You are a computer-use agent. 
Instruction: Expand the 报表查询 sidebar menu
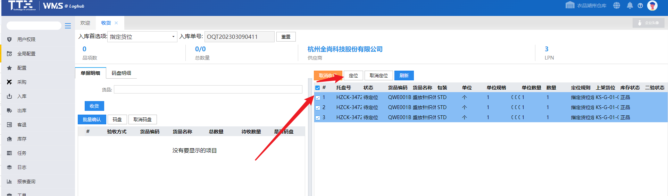pos(26,181)
